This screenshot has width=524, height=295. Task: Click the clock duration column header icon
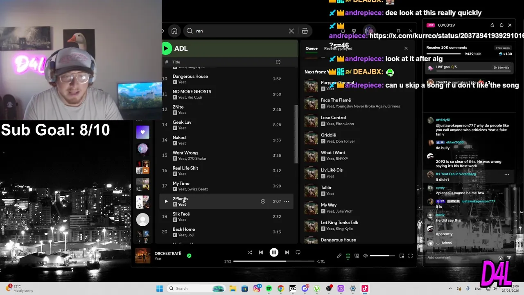[x=278, y=62]
